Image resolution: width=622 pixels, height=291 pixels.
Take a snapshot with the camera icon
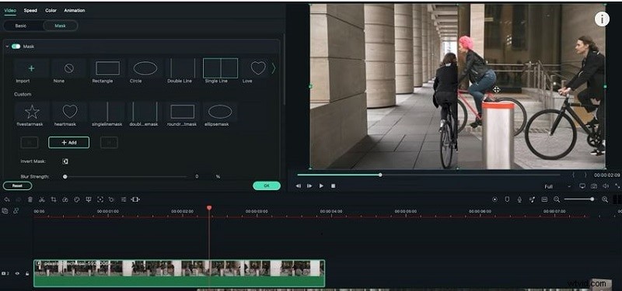point(594,186)
